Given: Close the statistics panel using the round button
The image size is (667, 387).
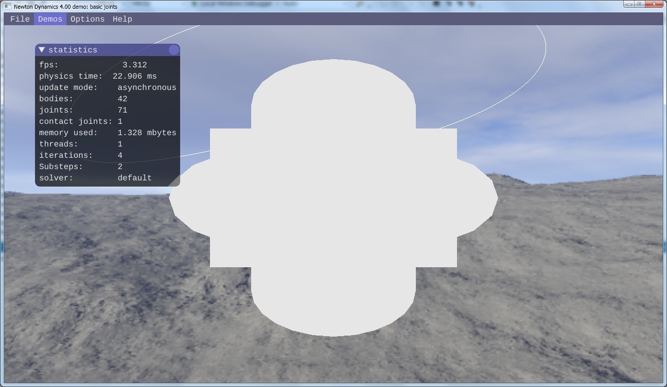Looking at the screenshot, I should tap(174, 50).
